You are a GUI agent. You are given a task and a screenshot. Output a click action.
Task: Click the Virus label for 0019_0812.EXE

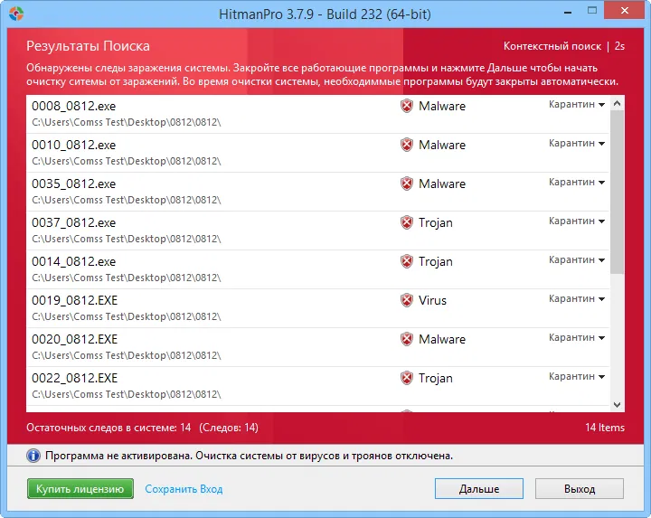click(432, 300)
